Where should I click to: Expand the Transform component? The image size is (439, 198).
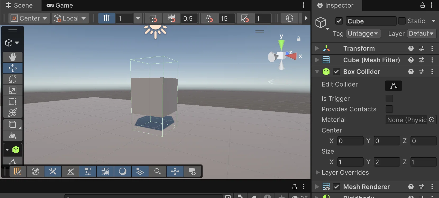click(x=317, y=48)
